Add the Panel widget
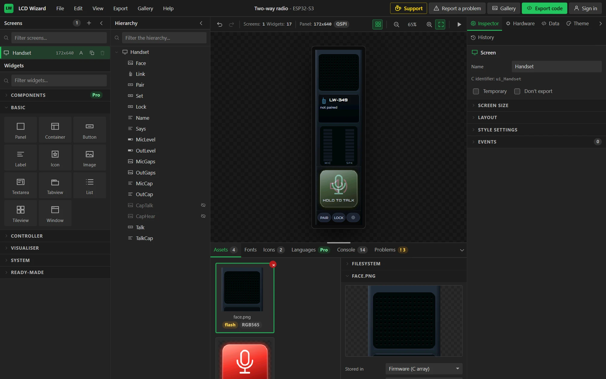 [20, 130]
